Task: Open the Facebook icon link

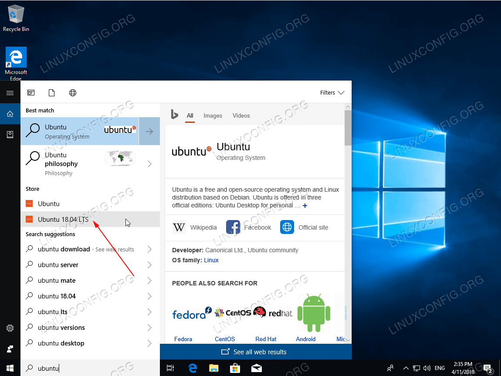Action: [233, 227]
